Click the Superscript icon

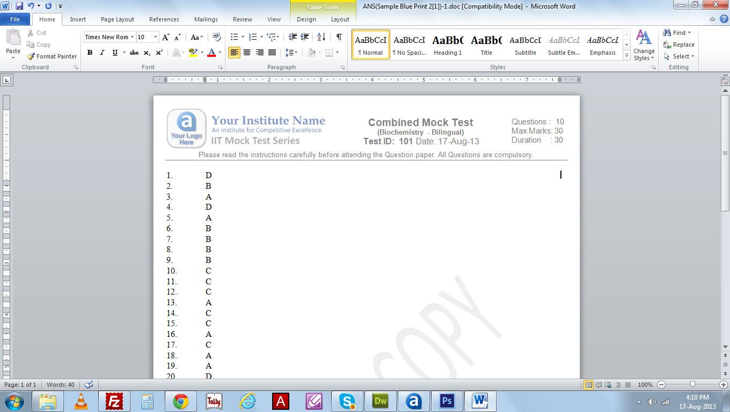[x=159, y=53]
